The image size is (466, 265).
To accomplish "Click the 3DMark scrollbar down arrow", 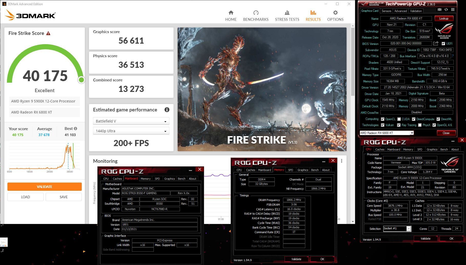I will [353, 221].
